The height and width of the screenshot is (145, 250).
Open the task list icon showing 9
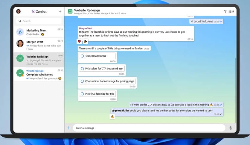231,11
